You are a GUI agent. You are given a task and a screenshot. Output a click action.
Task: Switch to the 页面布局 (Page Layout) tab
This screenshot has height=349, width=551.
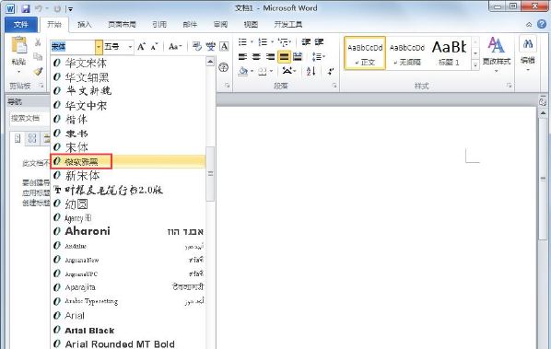click(122, 25)
